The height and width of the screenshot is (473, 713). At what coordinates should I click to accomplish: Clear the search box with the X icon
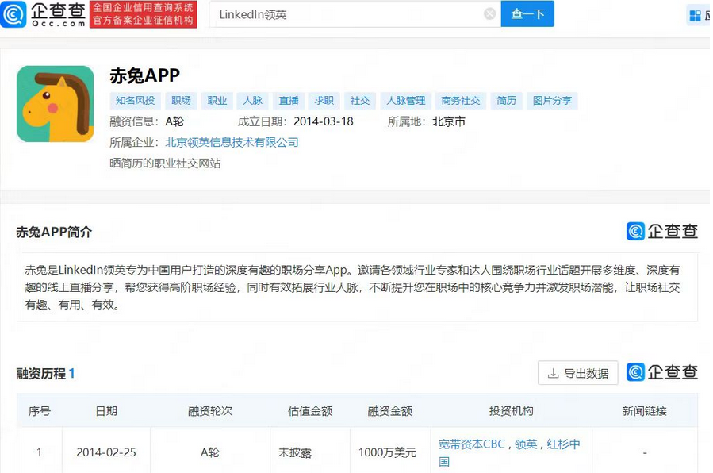(x=489, y=14)
